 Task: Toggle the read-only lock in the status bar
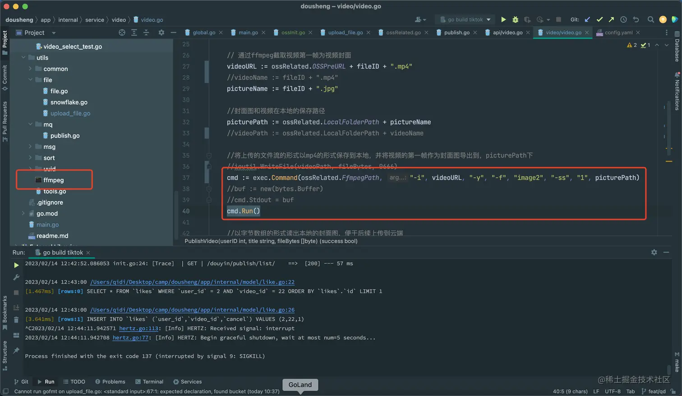(x=673, y=391)
